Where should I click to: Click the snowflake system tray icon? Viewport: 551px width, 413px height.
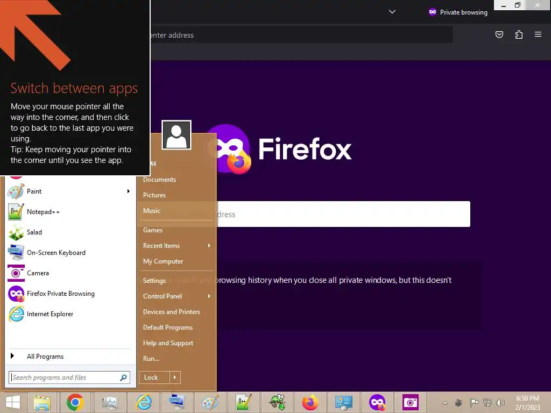[x=458, y=403]
